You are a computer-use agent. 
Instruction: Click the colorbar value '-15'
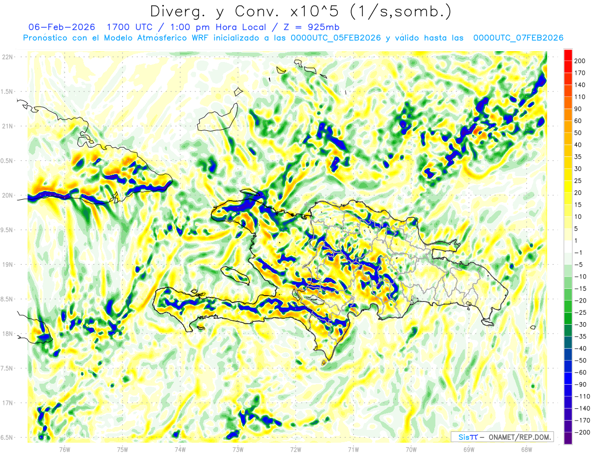[580, 289]
